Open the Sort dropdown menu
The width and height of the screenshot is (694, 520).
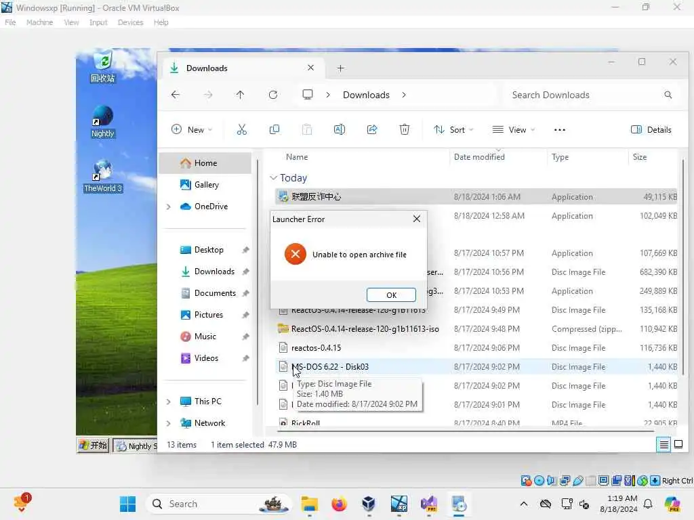453,129
